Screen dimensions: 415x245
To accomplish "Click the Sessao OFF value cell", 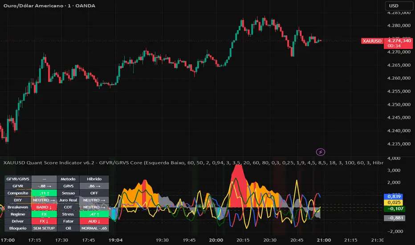I will pos(94,193).
